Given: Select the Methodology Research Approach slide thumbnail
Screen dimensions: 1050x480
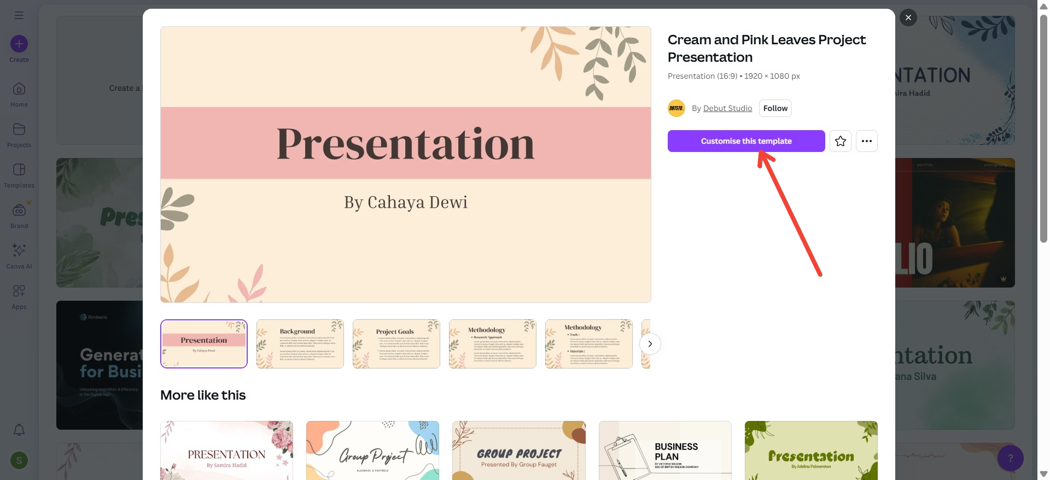Looking at the screenshot, I should click(493, 344).
